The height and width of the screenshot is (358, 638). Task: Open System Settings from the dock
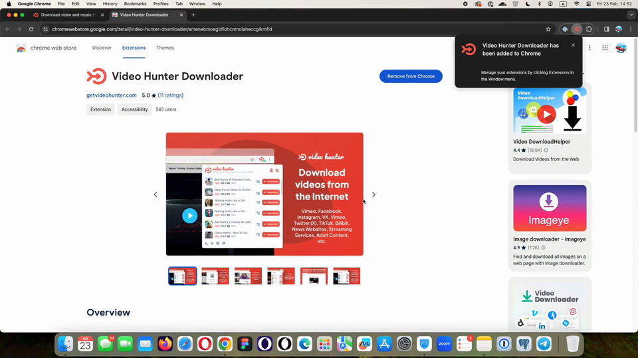pos(405,344)
